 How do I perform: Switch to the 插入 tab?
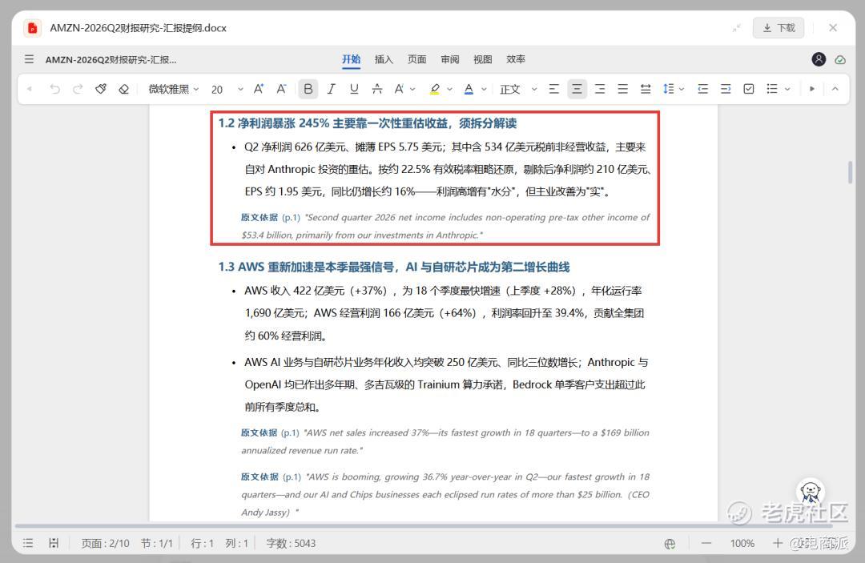pos(384,59)
